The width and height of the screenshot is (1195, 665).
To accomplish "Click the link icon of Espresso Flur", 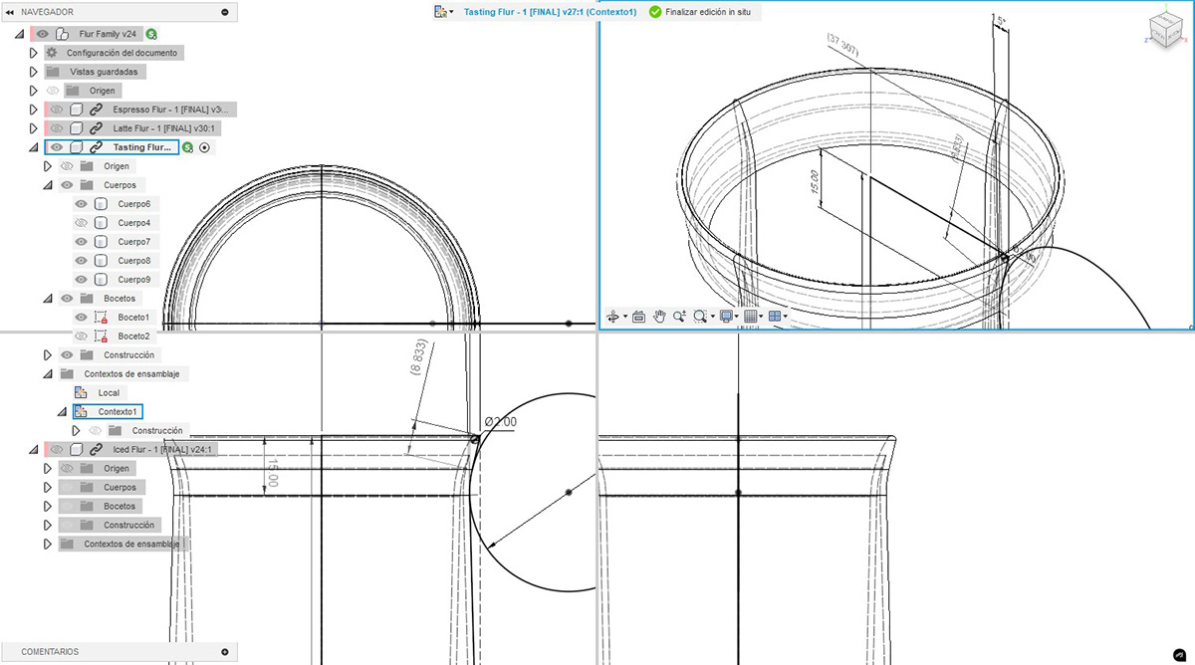I will tap(97, 110).
